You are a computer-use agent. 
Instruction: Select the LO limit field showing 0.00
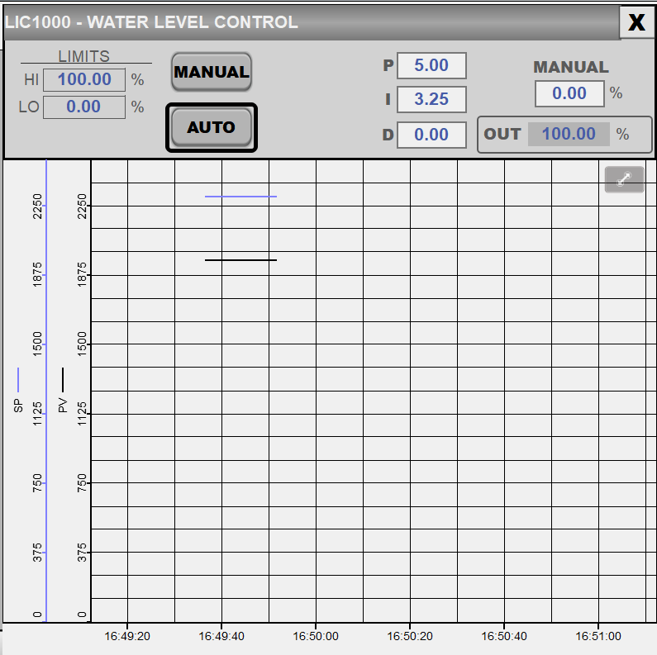point(84,107)
